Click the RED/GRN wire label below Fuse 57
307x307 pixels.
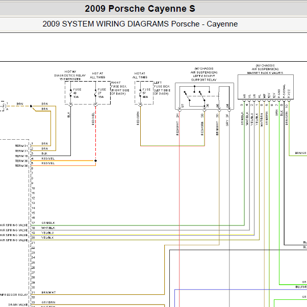click(138, 118)
